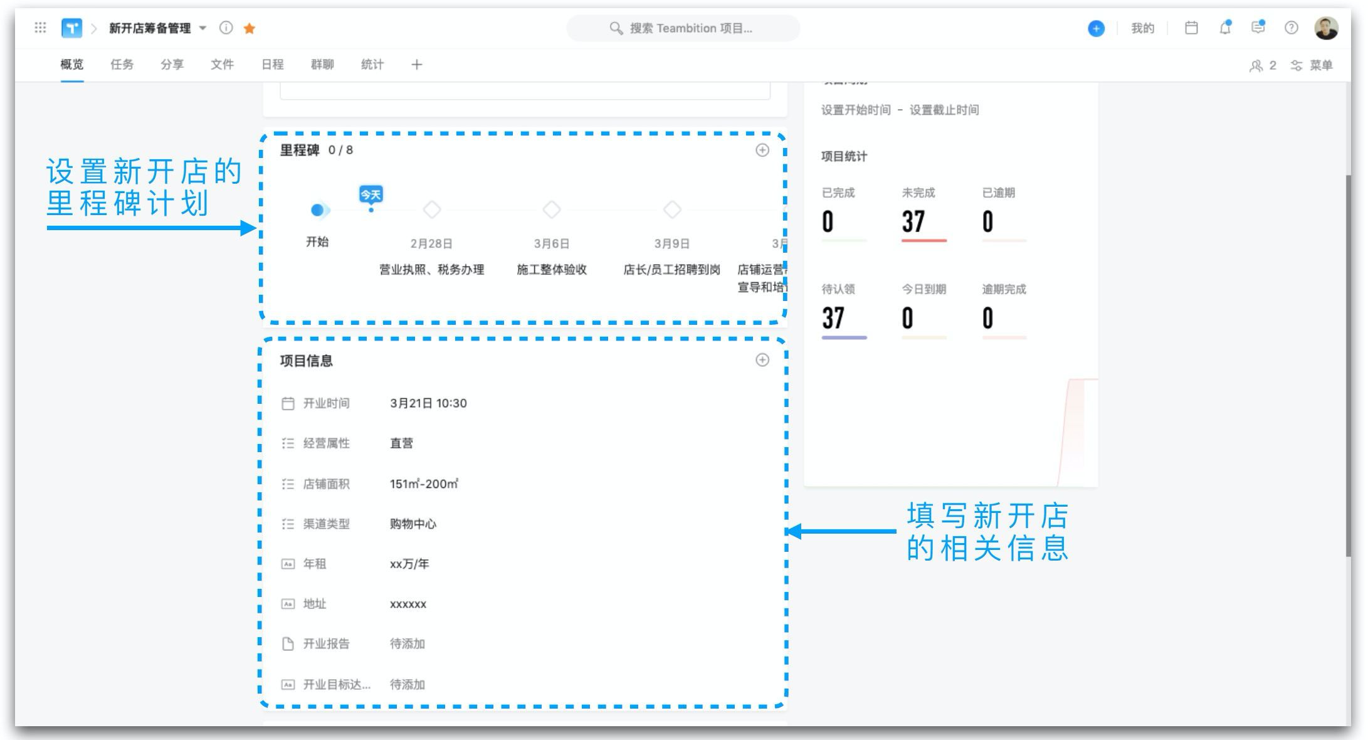Viewport: 1368px width, 740px height.
Task: Open project info circle icon
Action: 226,28
